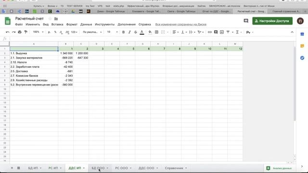
Task: Toggle bold formatting
Action: 123,32
